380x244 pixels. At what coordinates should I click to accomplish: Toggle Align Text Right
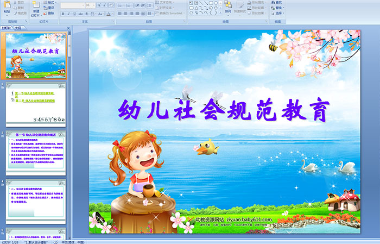pyautogui.click(x=131, y=14)
